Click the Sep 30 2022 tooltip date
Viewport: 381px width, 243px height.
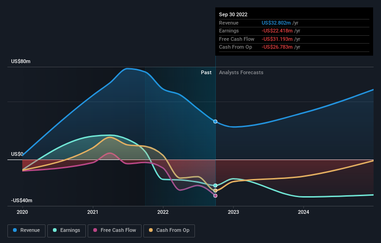click(233, 14)
